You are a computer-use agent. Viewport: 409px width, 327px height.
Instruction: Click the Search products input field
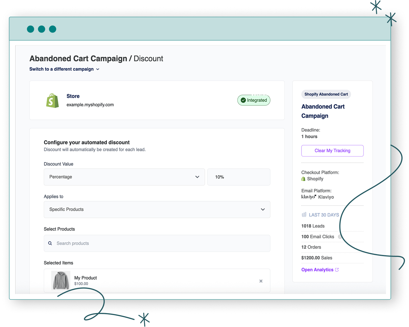[x=161, y=243]
